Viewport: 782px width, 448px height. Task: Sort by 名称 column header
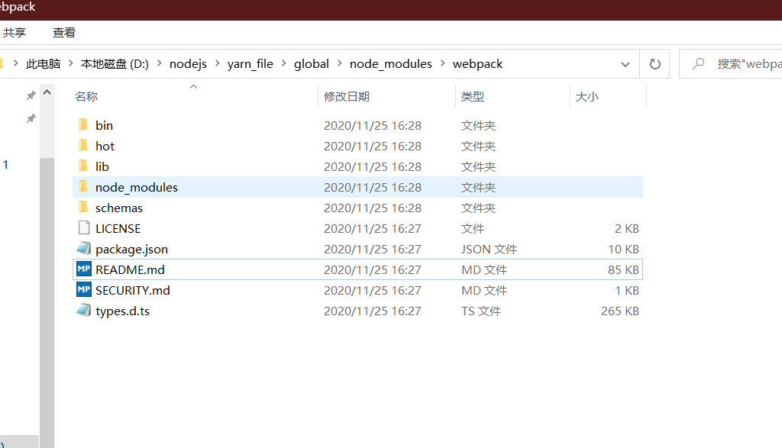(86, 97)
